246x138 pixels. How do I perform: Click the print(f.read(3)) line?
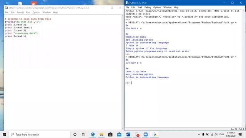(x=16, y=30)
